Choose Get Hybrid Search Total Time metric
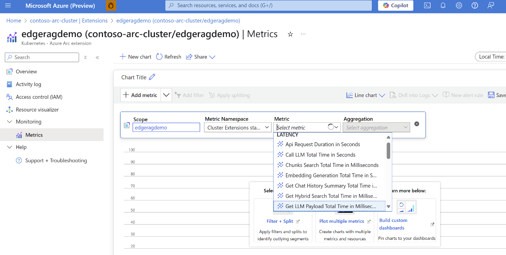The image size is (506, 255). point(329,196)
